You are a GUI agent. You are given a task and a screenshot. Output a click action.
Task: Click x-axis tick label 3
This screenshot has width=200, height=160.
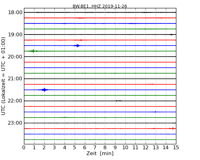coord(54,148)
